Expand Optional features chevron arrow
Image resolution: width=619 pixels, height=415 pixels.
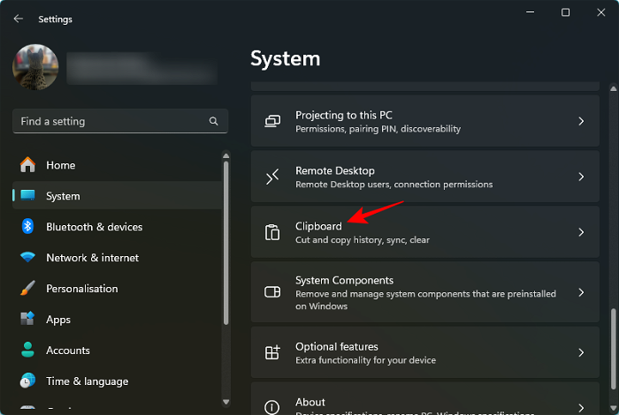click(581, 352)
